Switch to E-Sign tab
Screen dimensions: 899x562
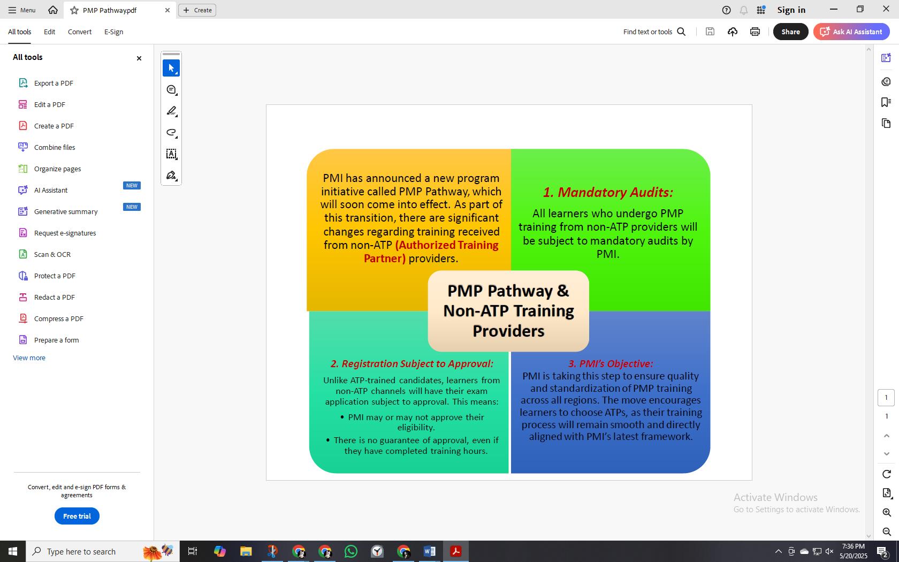[113, 32]
